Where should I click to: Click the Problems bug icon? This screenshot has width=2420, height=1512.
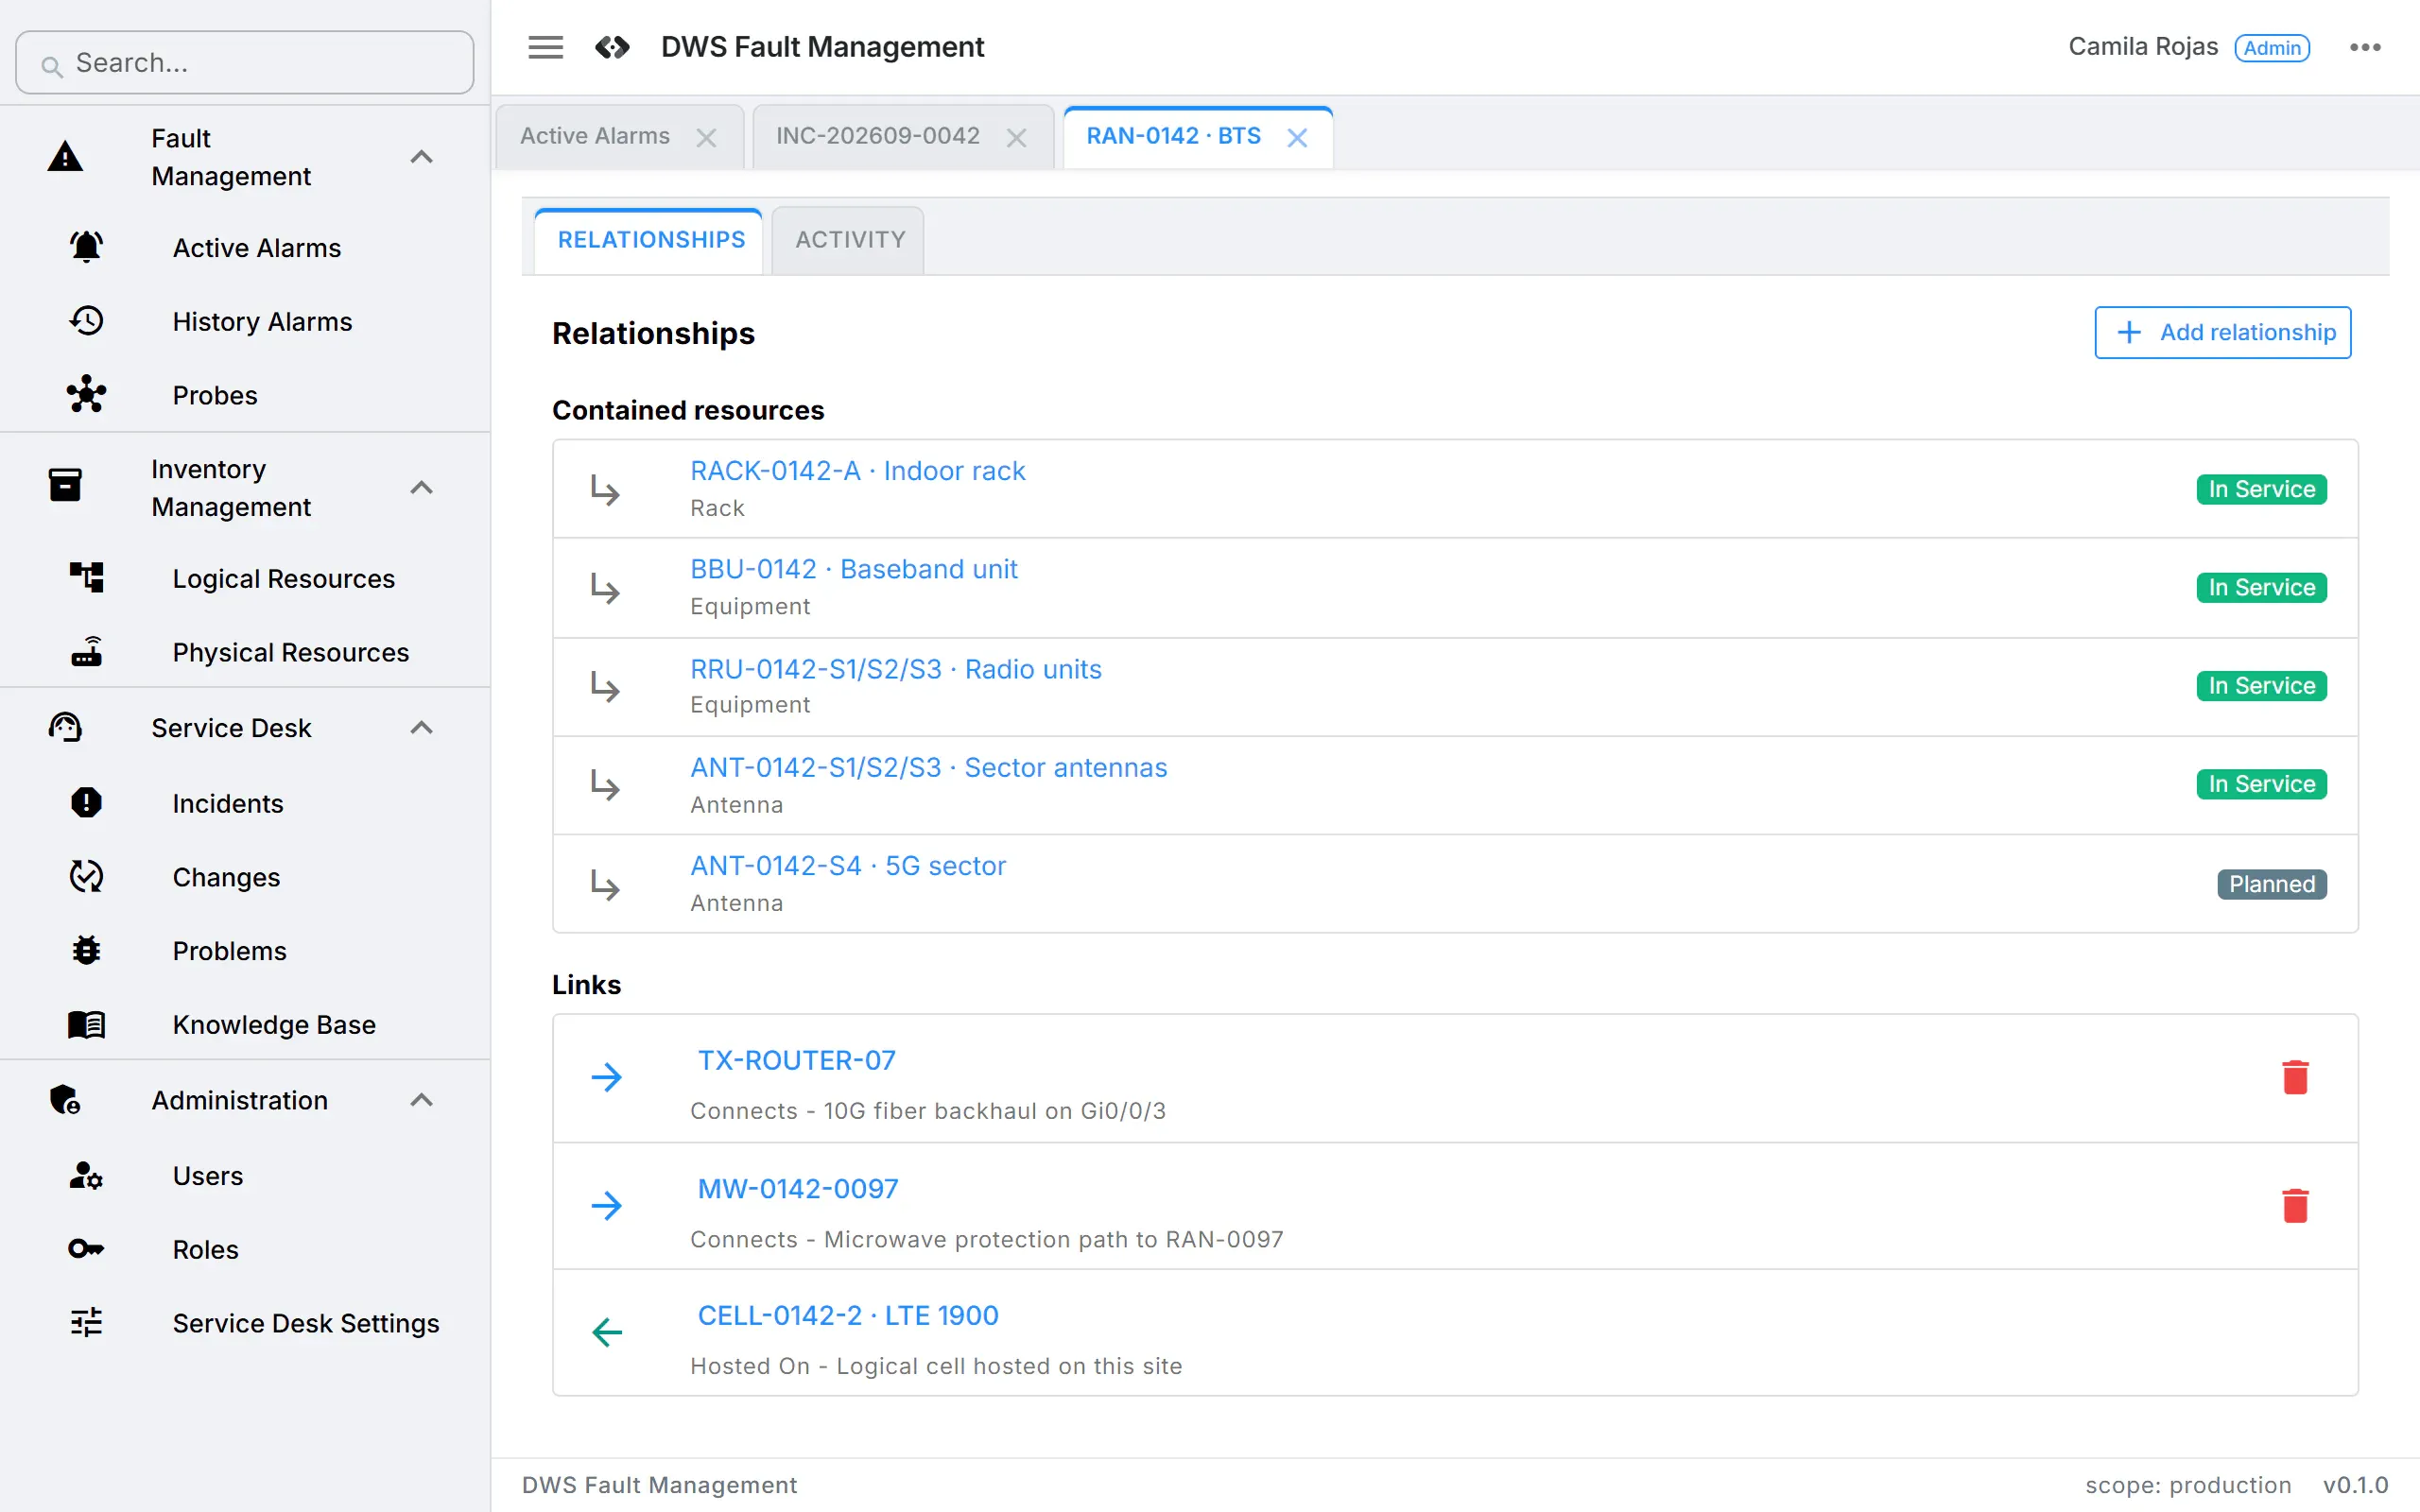point(87,951)
